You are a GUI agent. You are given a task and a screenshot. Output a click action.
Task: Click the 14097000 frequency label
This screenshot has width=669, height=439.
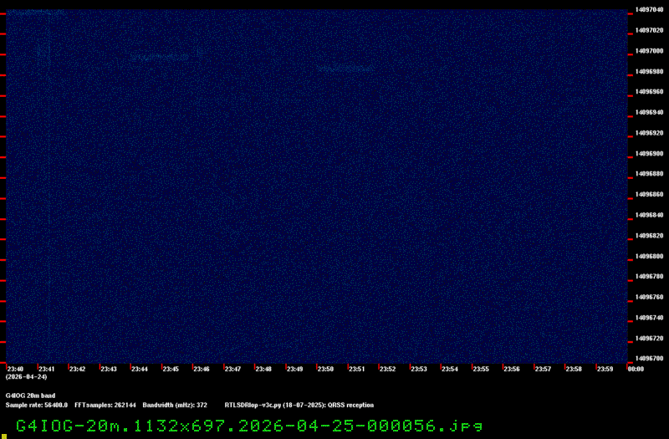pos(650,51)
